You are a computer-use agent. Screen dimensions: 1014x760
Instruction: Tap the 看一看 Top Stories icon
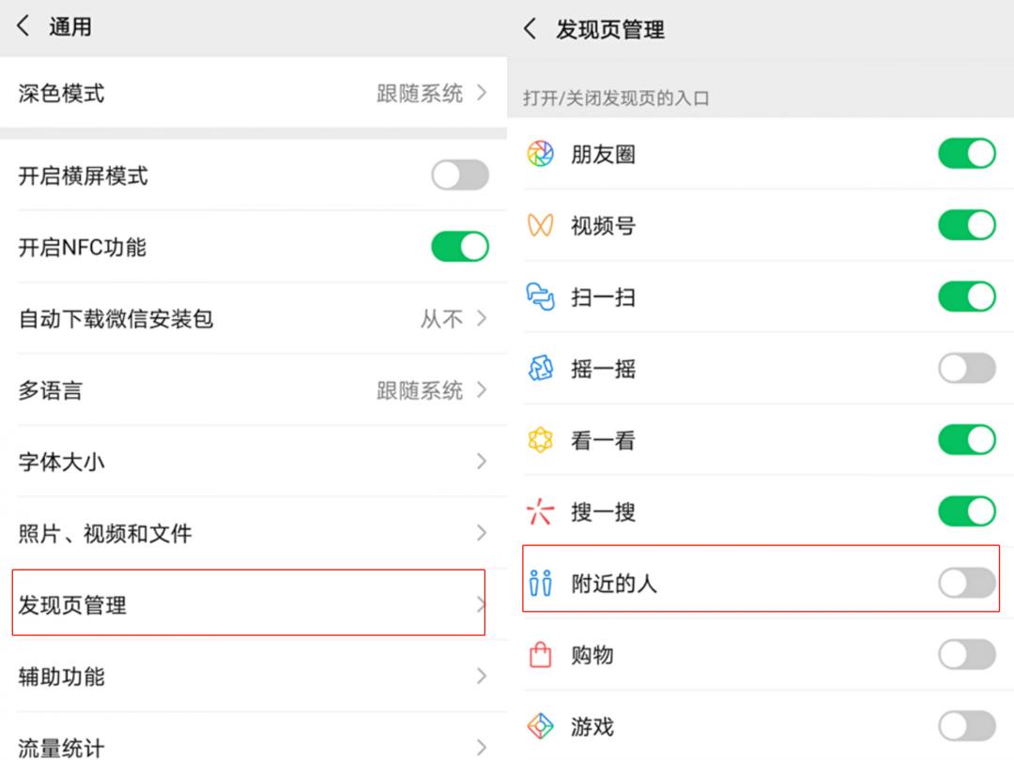tap(540, 440)
